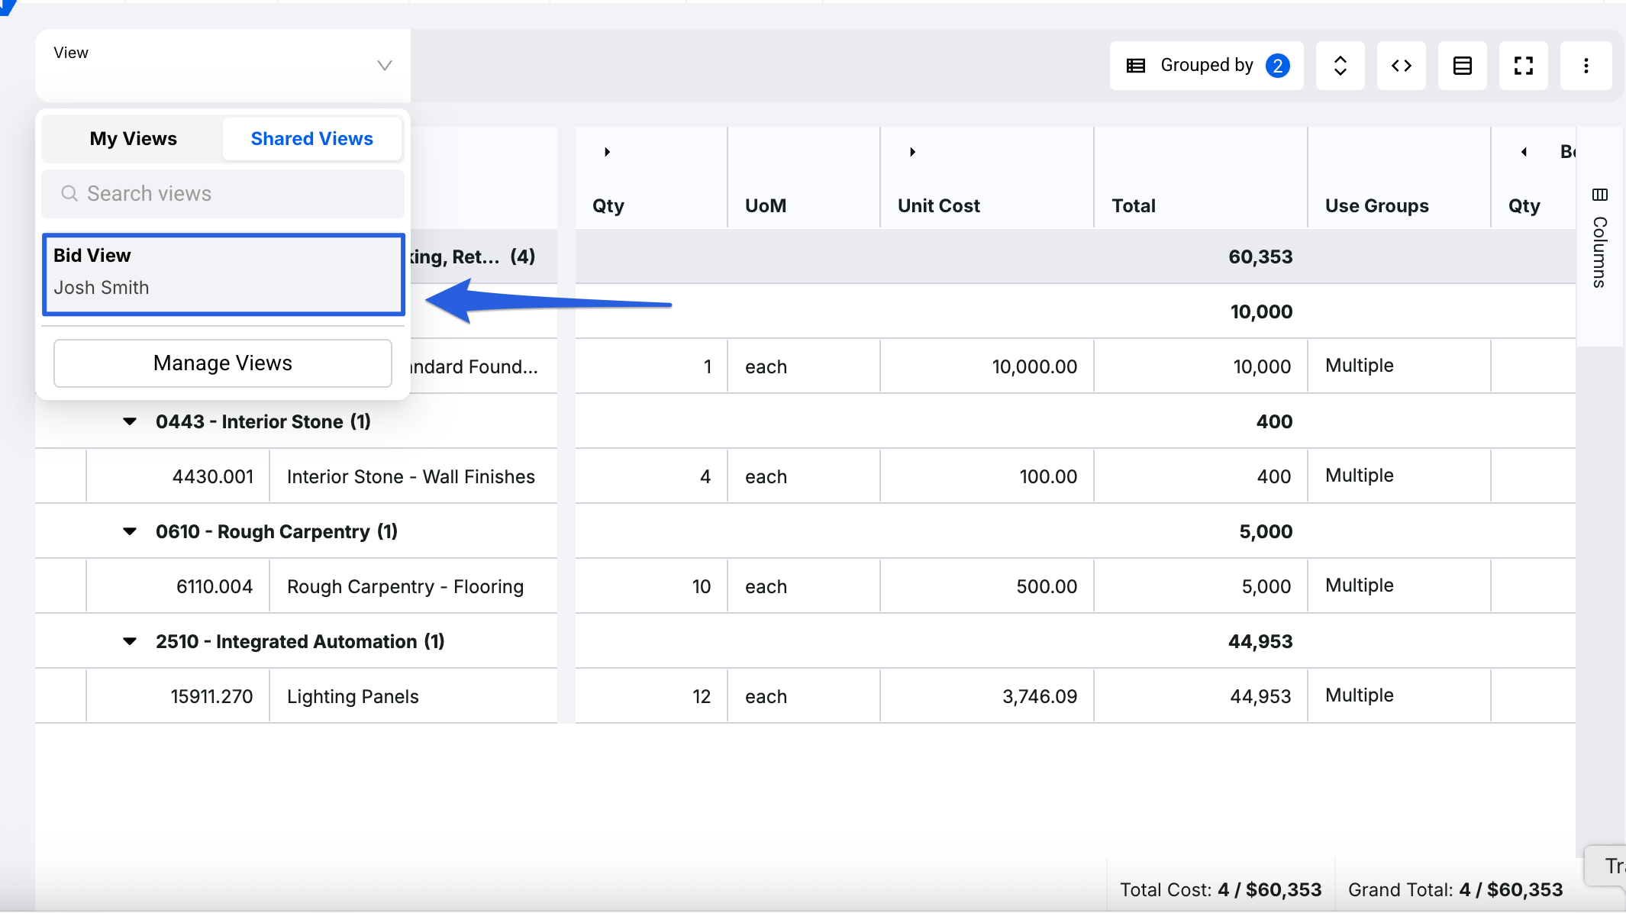Select the Shared Views tab
This screenshot has width=1626, height=913.
[311, 138]
